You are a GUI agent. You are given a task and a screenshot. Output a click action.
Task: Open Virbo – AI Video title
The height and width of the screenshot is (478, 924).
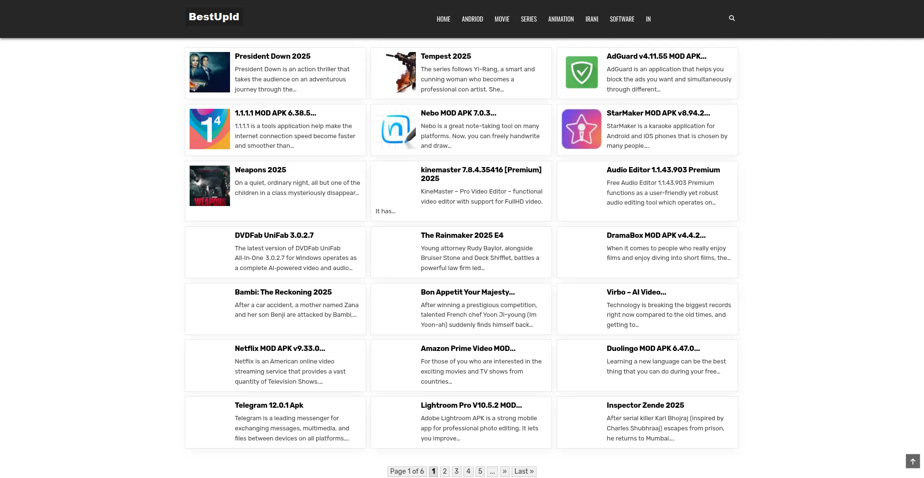click(x=636, y=292)
